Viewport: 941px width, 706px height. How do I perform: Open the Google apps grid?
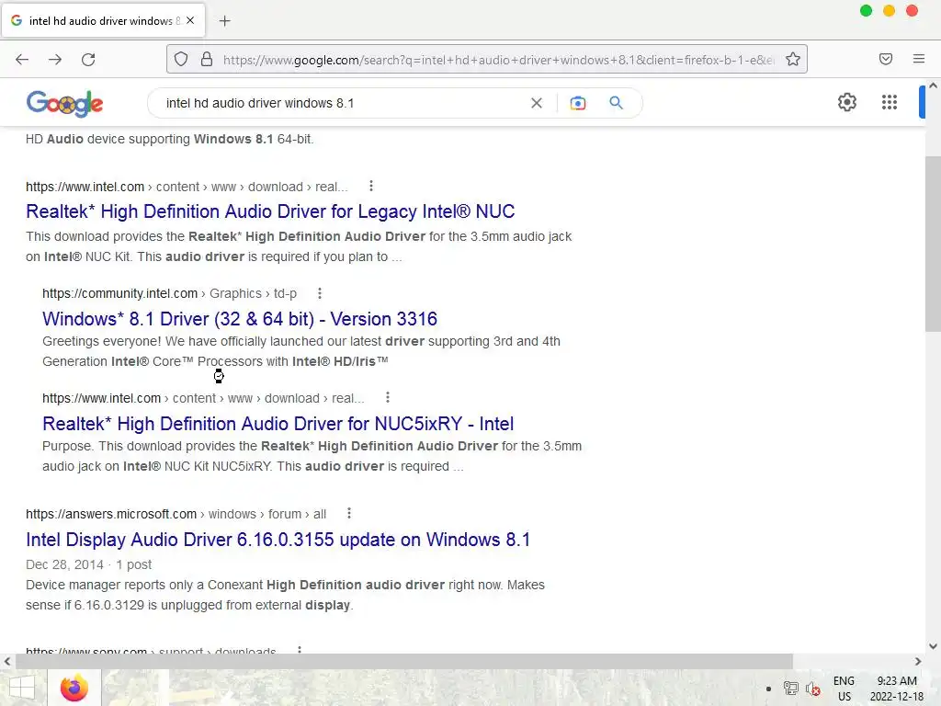pos(890,102)
